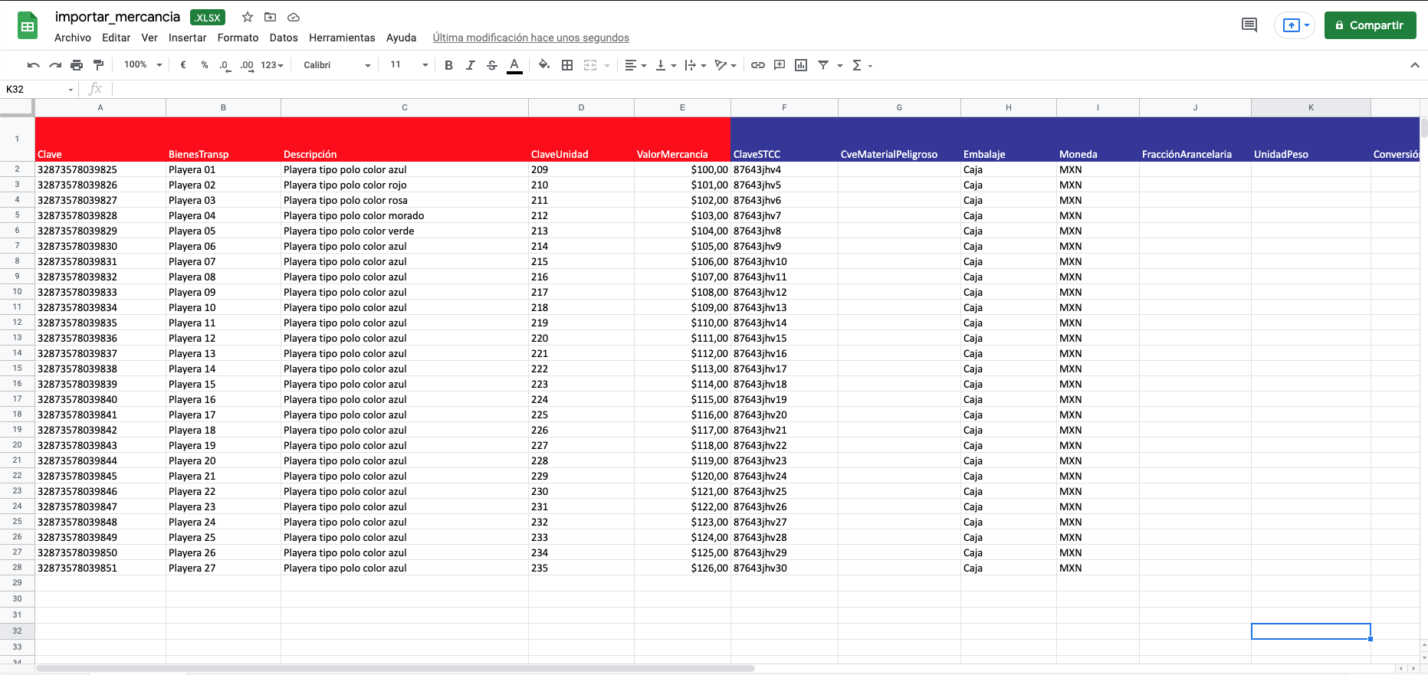Click the undo icon in the toolbar

33,65
